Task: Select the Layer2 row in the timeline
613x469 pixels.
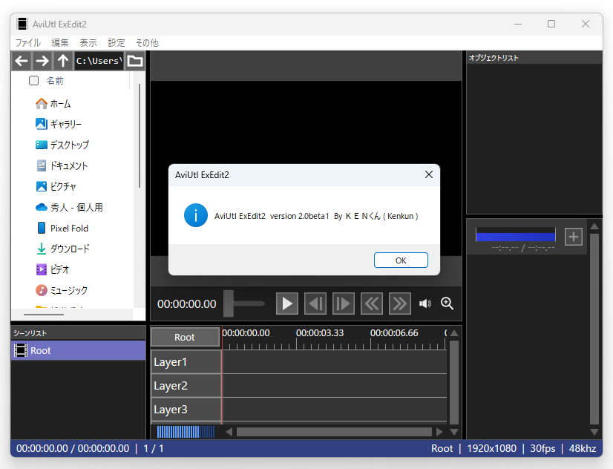Action: click(171, 386)
